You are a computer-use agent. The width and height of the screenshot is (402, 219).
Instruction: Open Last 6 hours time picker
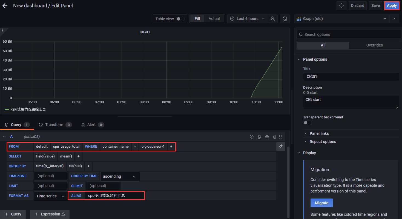click(247, 19)
